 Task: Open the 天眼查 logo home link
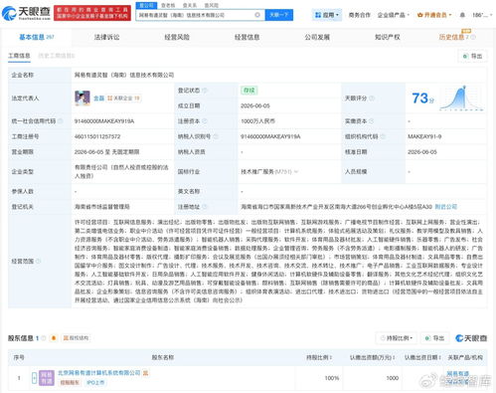26,13
